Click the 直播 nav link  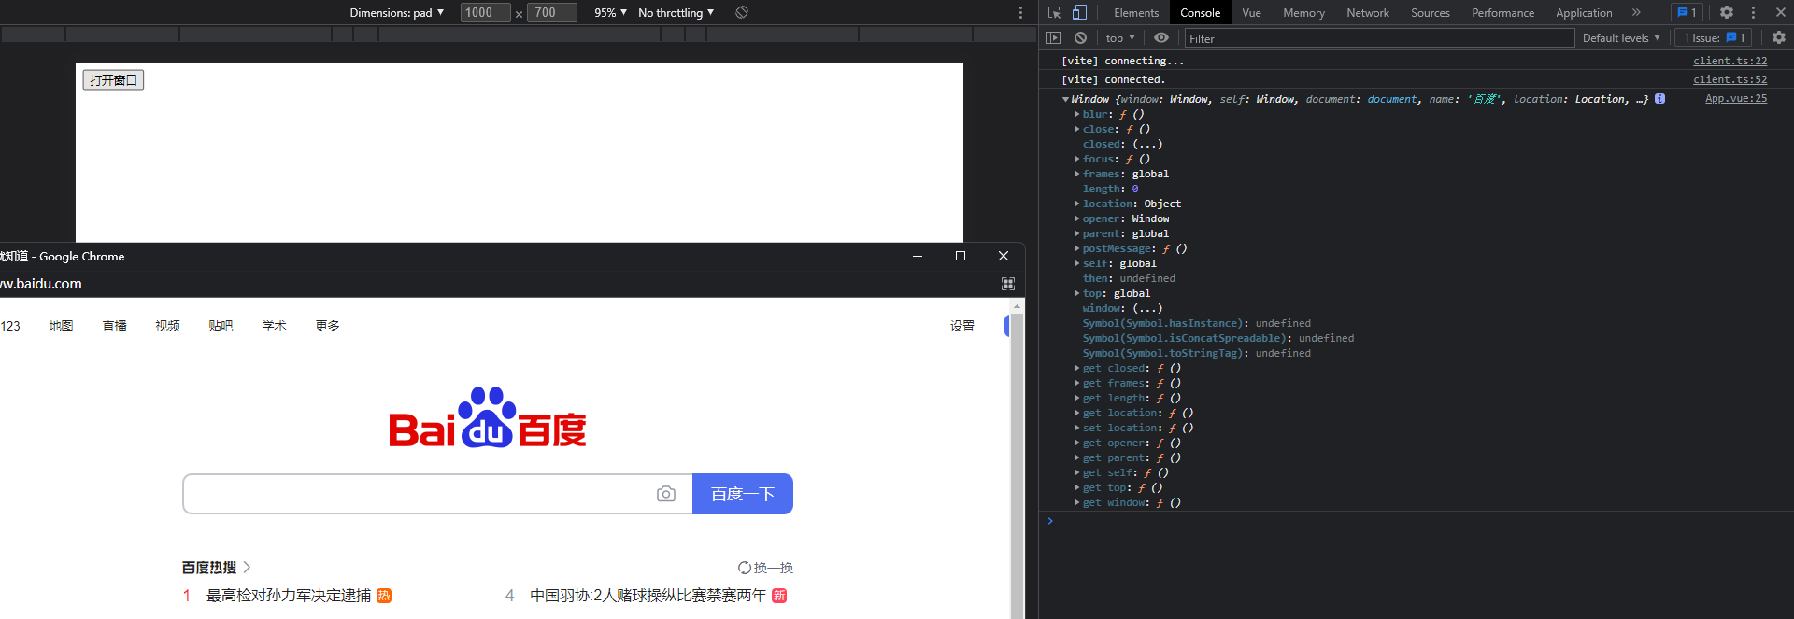click(x=115, y=326)
